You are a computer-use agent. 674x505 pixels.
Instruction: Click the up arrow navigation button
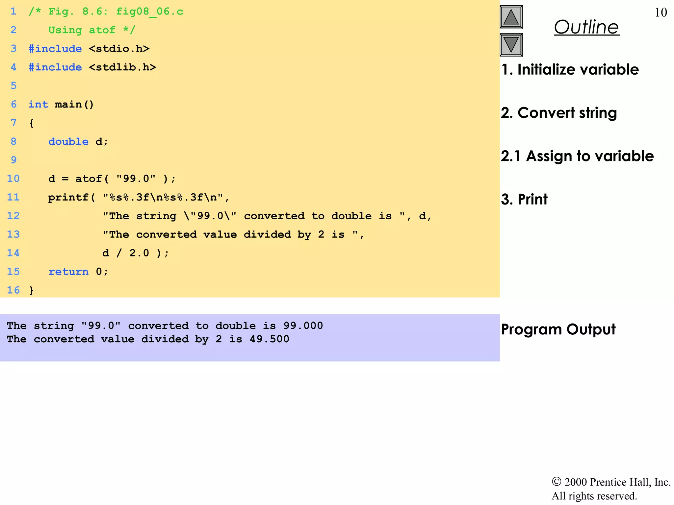[511, 17]
